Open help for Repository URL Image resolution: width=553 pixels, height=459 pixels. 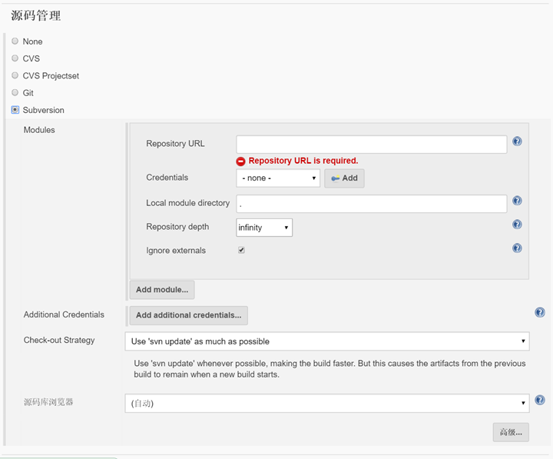pyautogui.click(x=517, y=141)
